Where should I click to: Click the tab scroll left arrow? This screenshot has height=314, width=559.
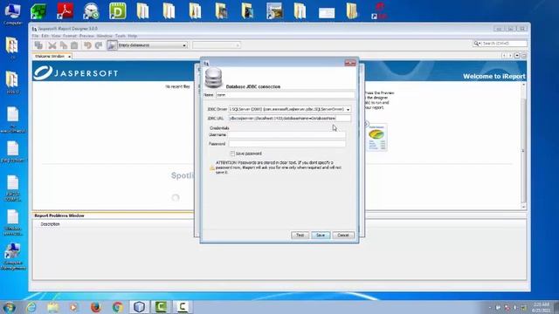(x=504, y=56)
